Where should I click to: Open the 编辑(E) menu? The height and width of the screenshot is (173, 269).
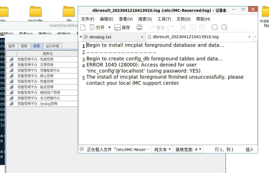tap(107, 19)
